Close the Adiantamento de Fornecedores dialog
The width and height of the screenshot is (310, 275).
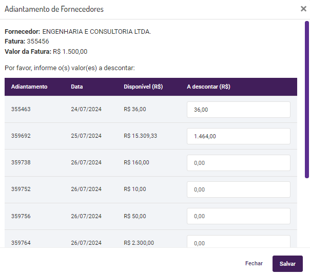(x=303, y=9)
